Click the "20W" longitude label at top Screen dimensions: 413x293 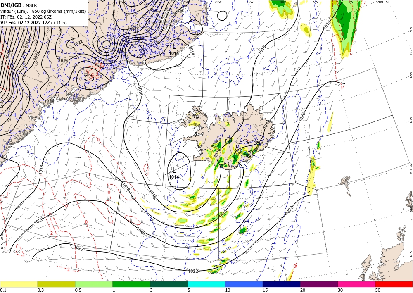(x=218, y=2)
